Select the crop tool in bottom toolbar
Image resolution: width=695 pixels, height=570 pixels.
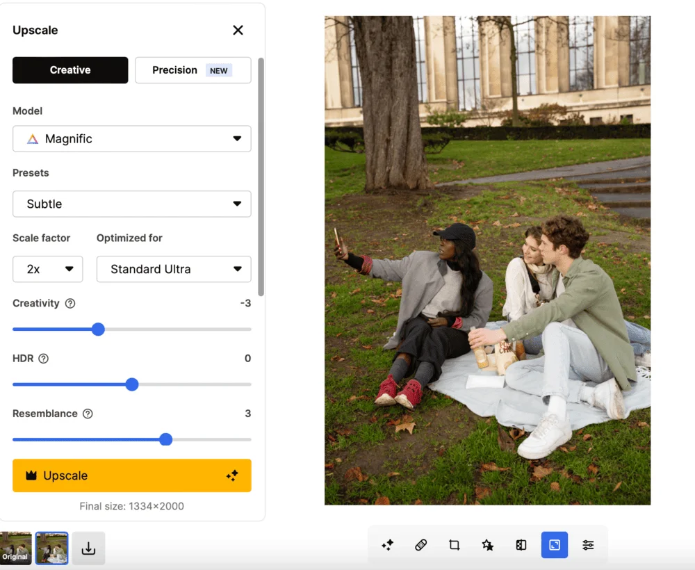[x=455, y=545]
